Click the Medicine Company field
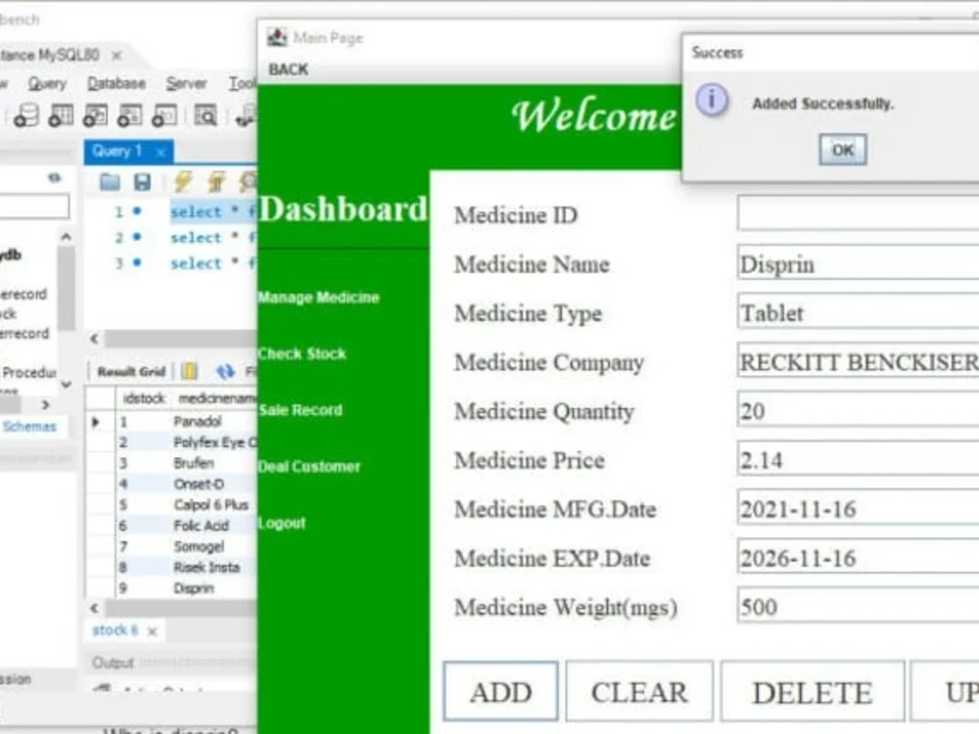This screenshot has height=734, width=979. 858,359
